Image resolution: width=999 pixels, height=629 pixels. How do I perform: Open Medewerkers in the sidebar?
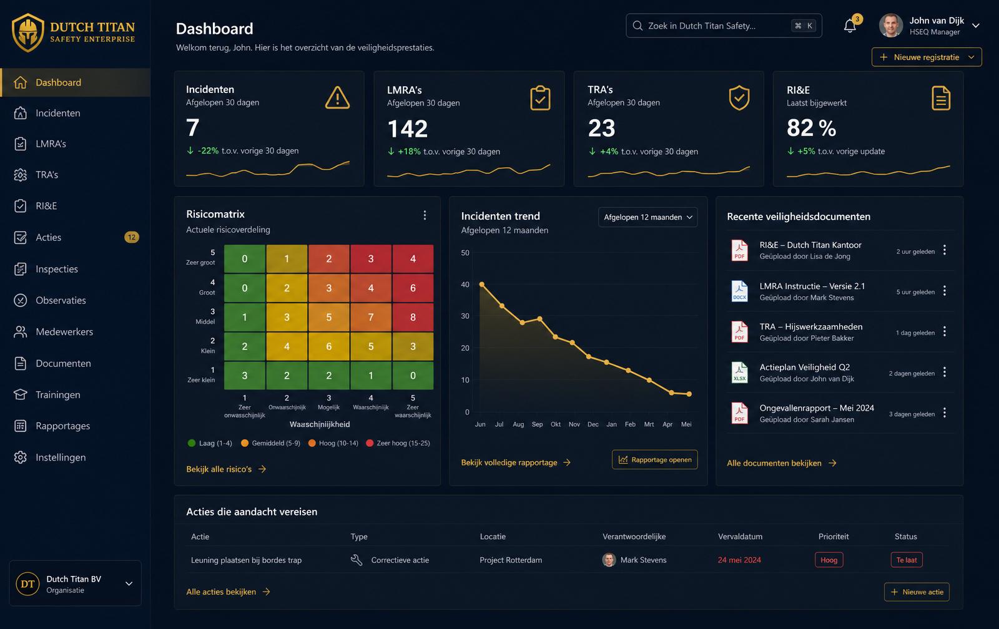coord(75,332)
